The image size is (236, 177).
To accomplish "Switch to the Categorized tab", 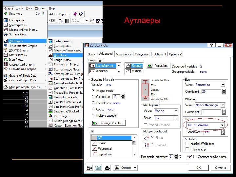I will (x=142, y=54).
